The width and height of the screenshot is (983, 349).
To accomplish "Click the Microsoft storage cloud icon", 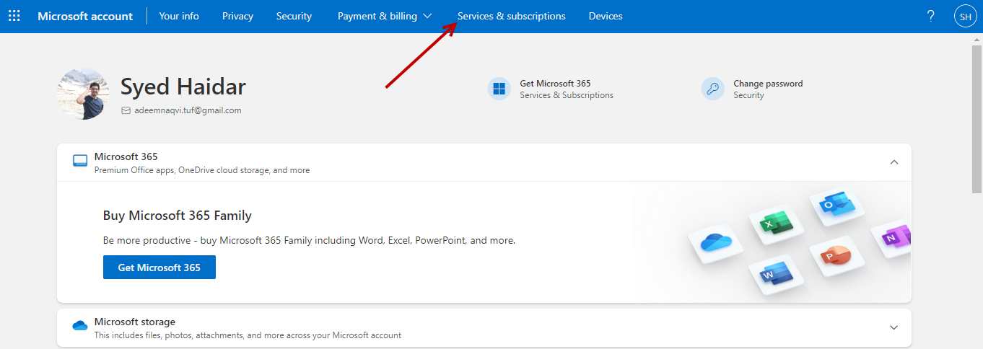I will [x=80, y=326].
